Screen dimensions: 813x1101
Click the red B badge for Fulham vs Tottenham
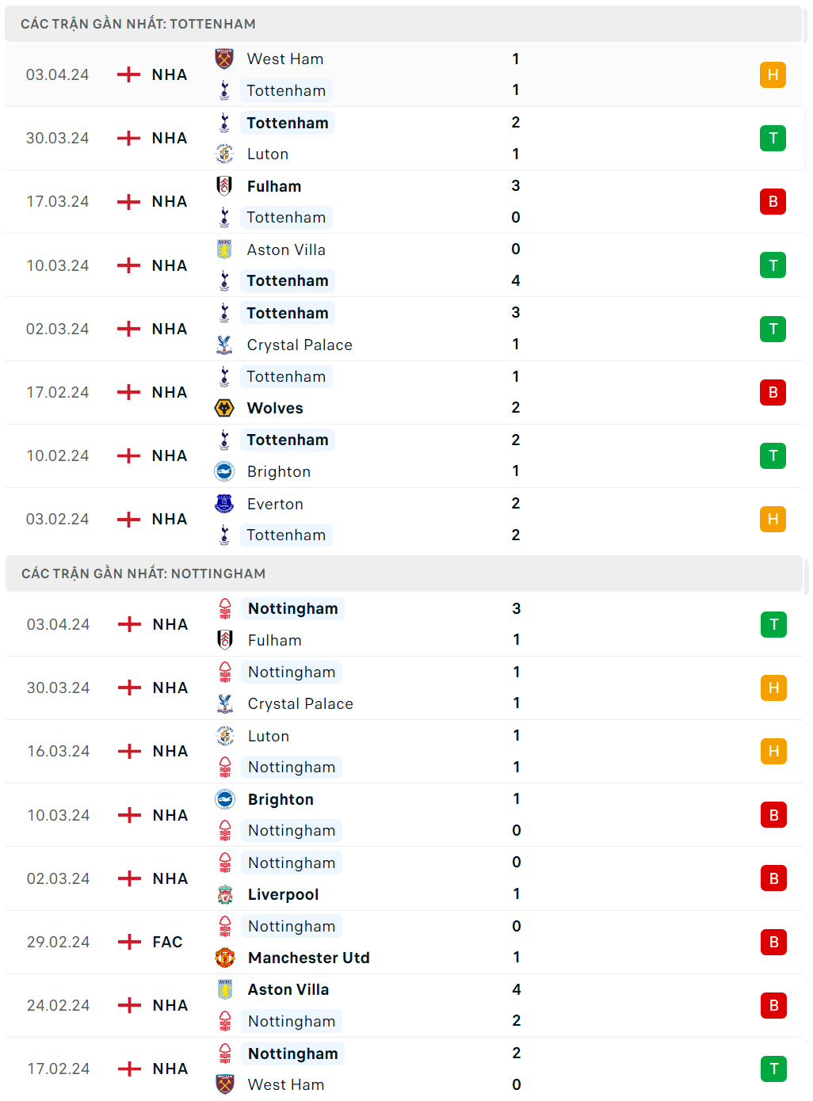[x=773, y=201]
